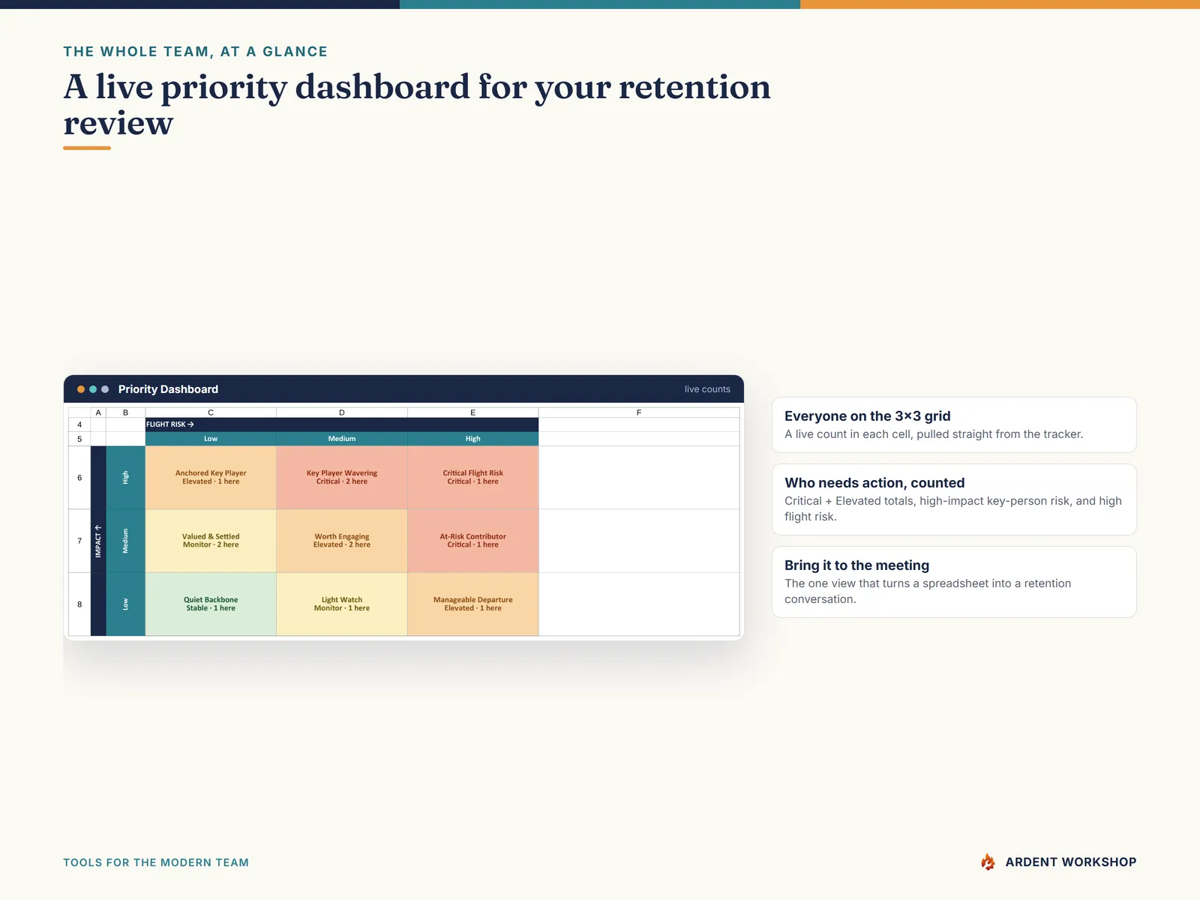Image resolution: width=1200 pixels, height=900 pixels.
Task: Select the Key Player Wavering cell
Action: click(342, 478)
